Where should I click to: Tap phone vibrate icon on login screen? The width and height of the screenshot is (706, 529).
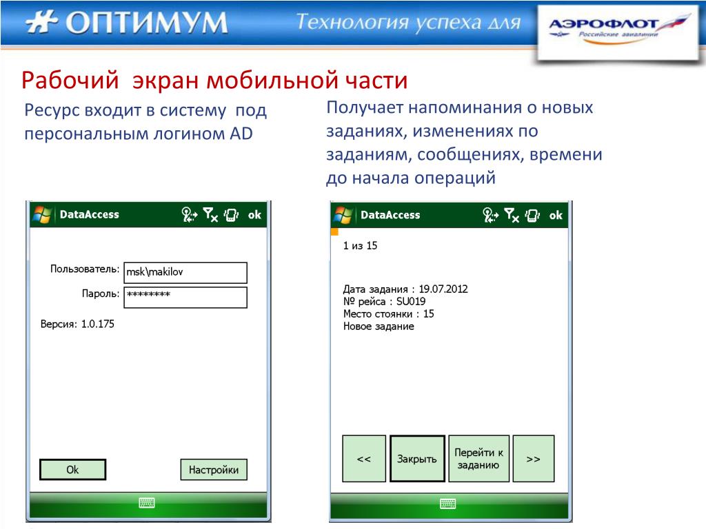pyautogui.click(x=232, y=215)
